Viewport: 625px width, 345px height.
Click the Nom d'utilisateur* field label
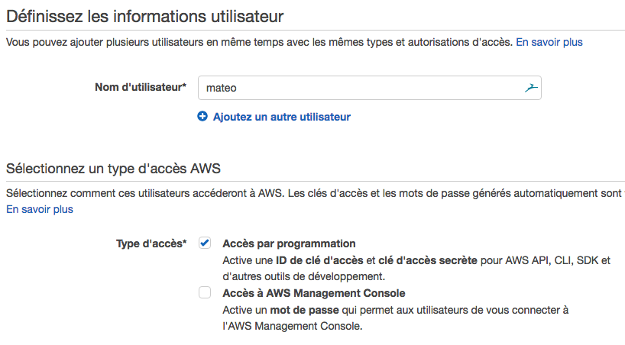(141, 87)
